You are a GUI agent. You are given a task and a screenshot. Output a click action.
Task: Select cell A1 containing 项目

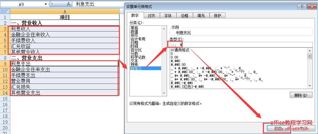[x=65, y=17]
